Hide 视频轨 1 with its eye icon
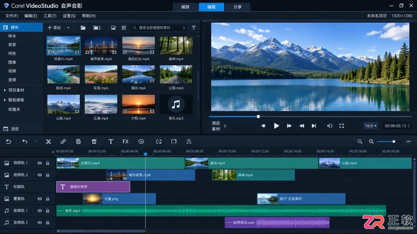The height and width of the screenshot is (234, 417). (x=40, y=163)
